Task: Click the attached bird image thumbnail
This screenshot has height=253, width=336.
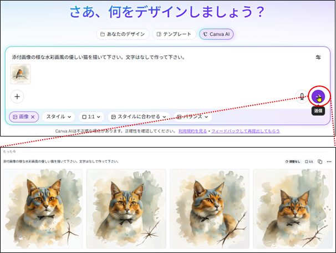Action: point(21,74)
